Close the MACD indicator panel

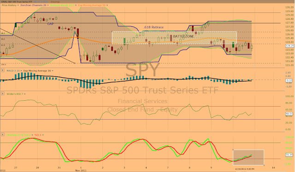2,70
